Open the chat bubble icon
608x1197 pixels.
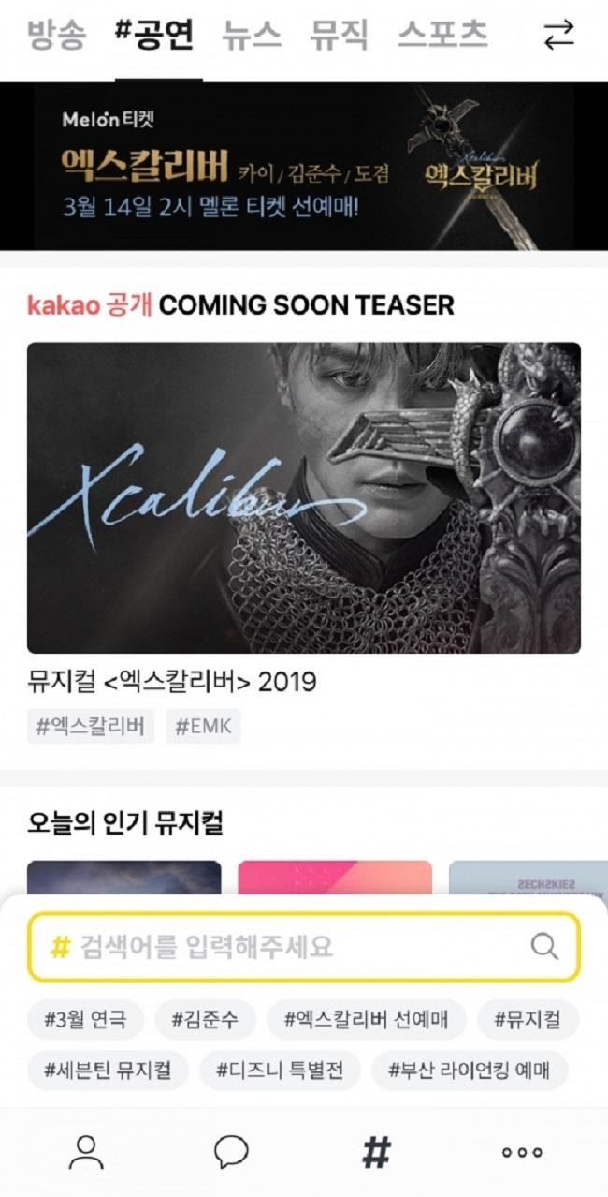click(231, 1152)
